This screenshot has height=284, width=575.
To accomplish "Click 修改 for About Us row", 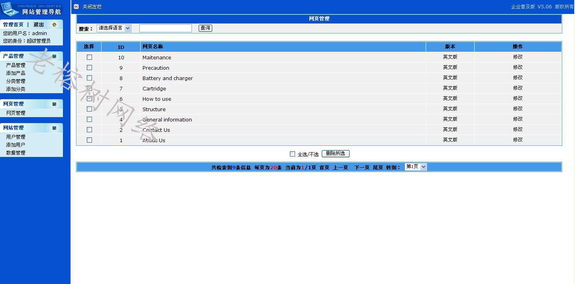I will pyautogui.click(x=518, y=140).
